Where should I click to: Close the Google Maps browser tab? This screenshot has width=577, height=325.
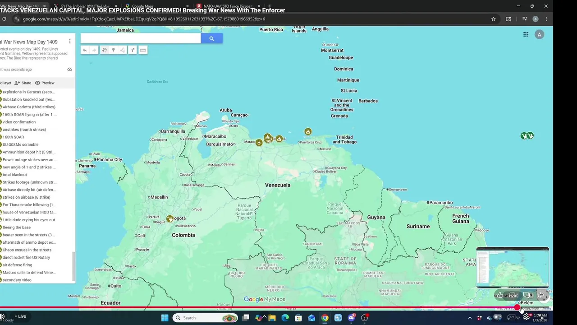187,6
